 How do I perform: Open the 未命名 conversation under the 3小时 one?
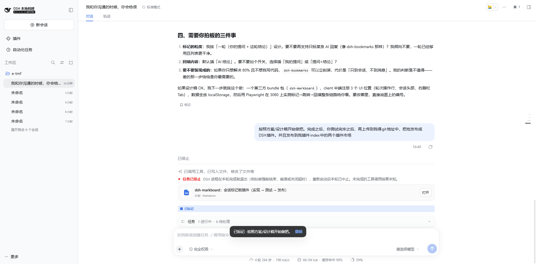click(x=39, y=102)
